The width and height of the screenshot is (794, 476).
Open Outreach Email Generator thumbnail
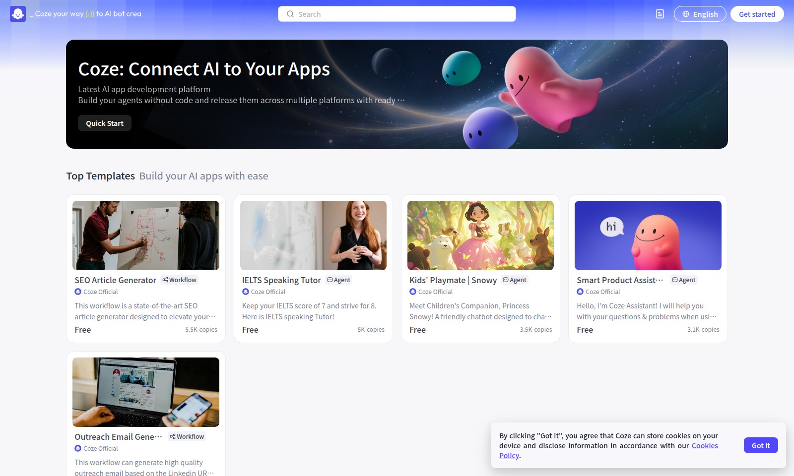click(146, 392)
